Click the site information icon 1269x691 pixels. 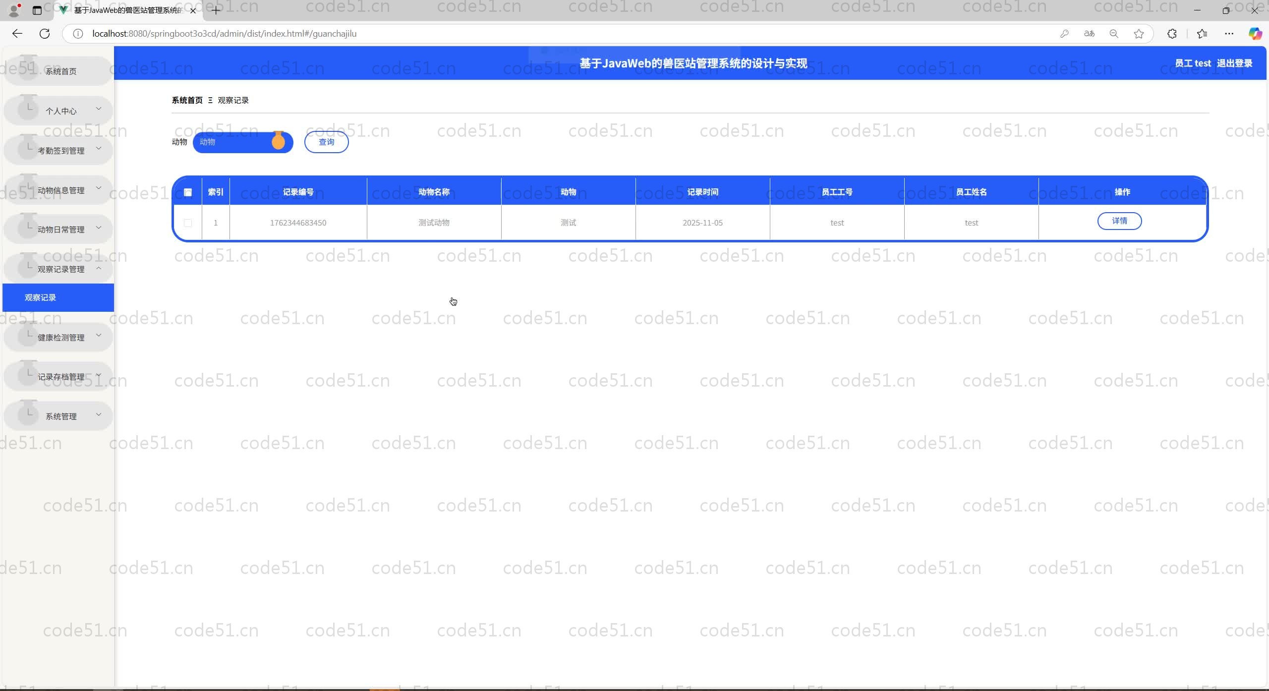pos(78,34)
